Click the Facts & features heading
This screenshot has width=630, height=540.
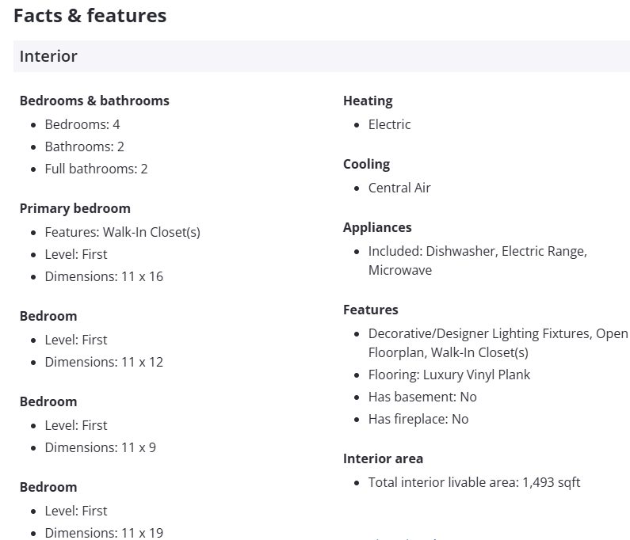90,16
